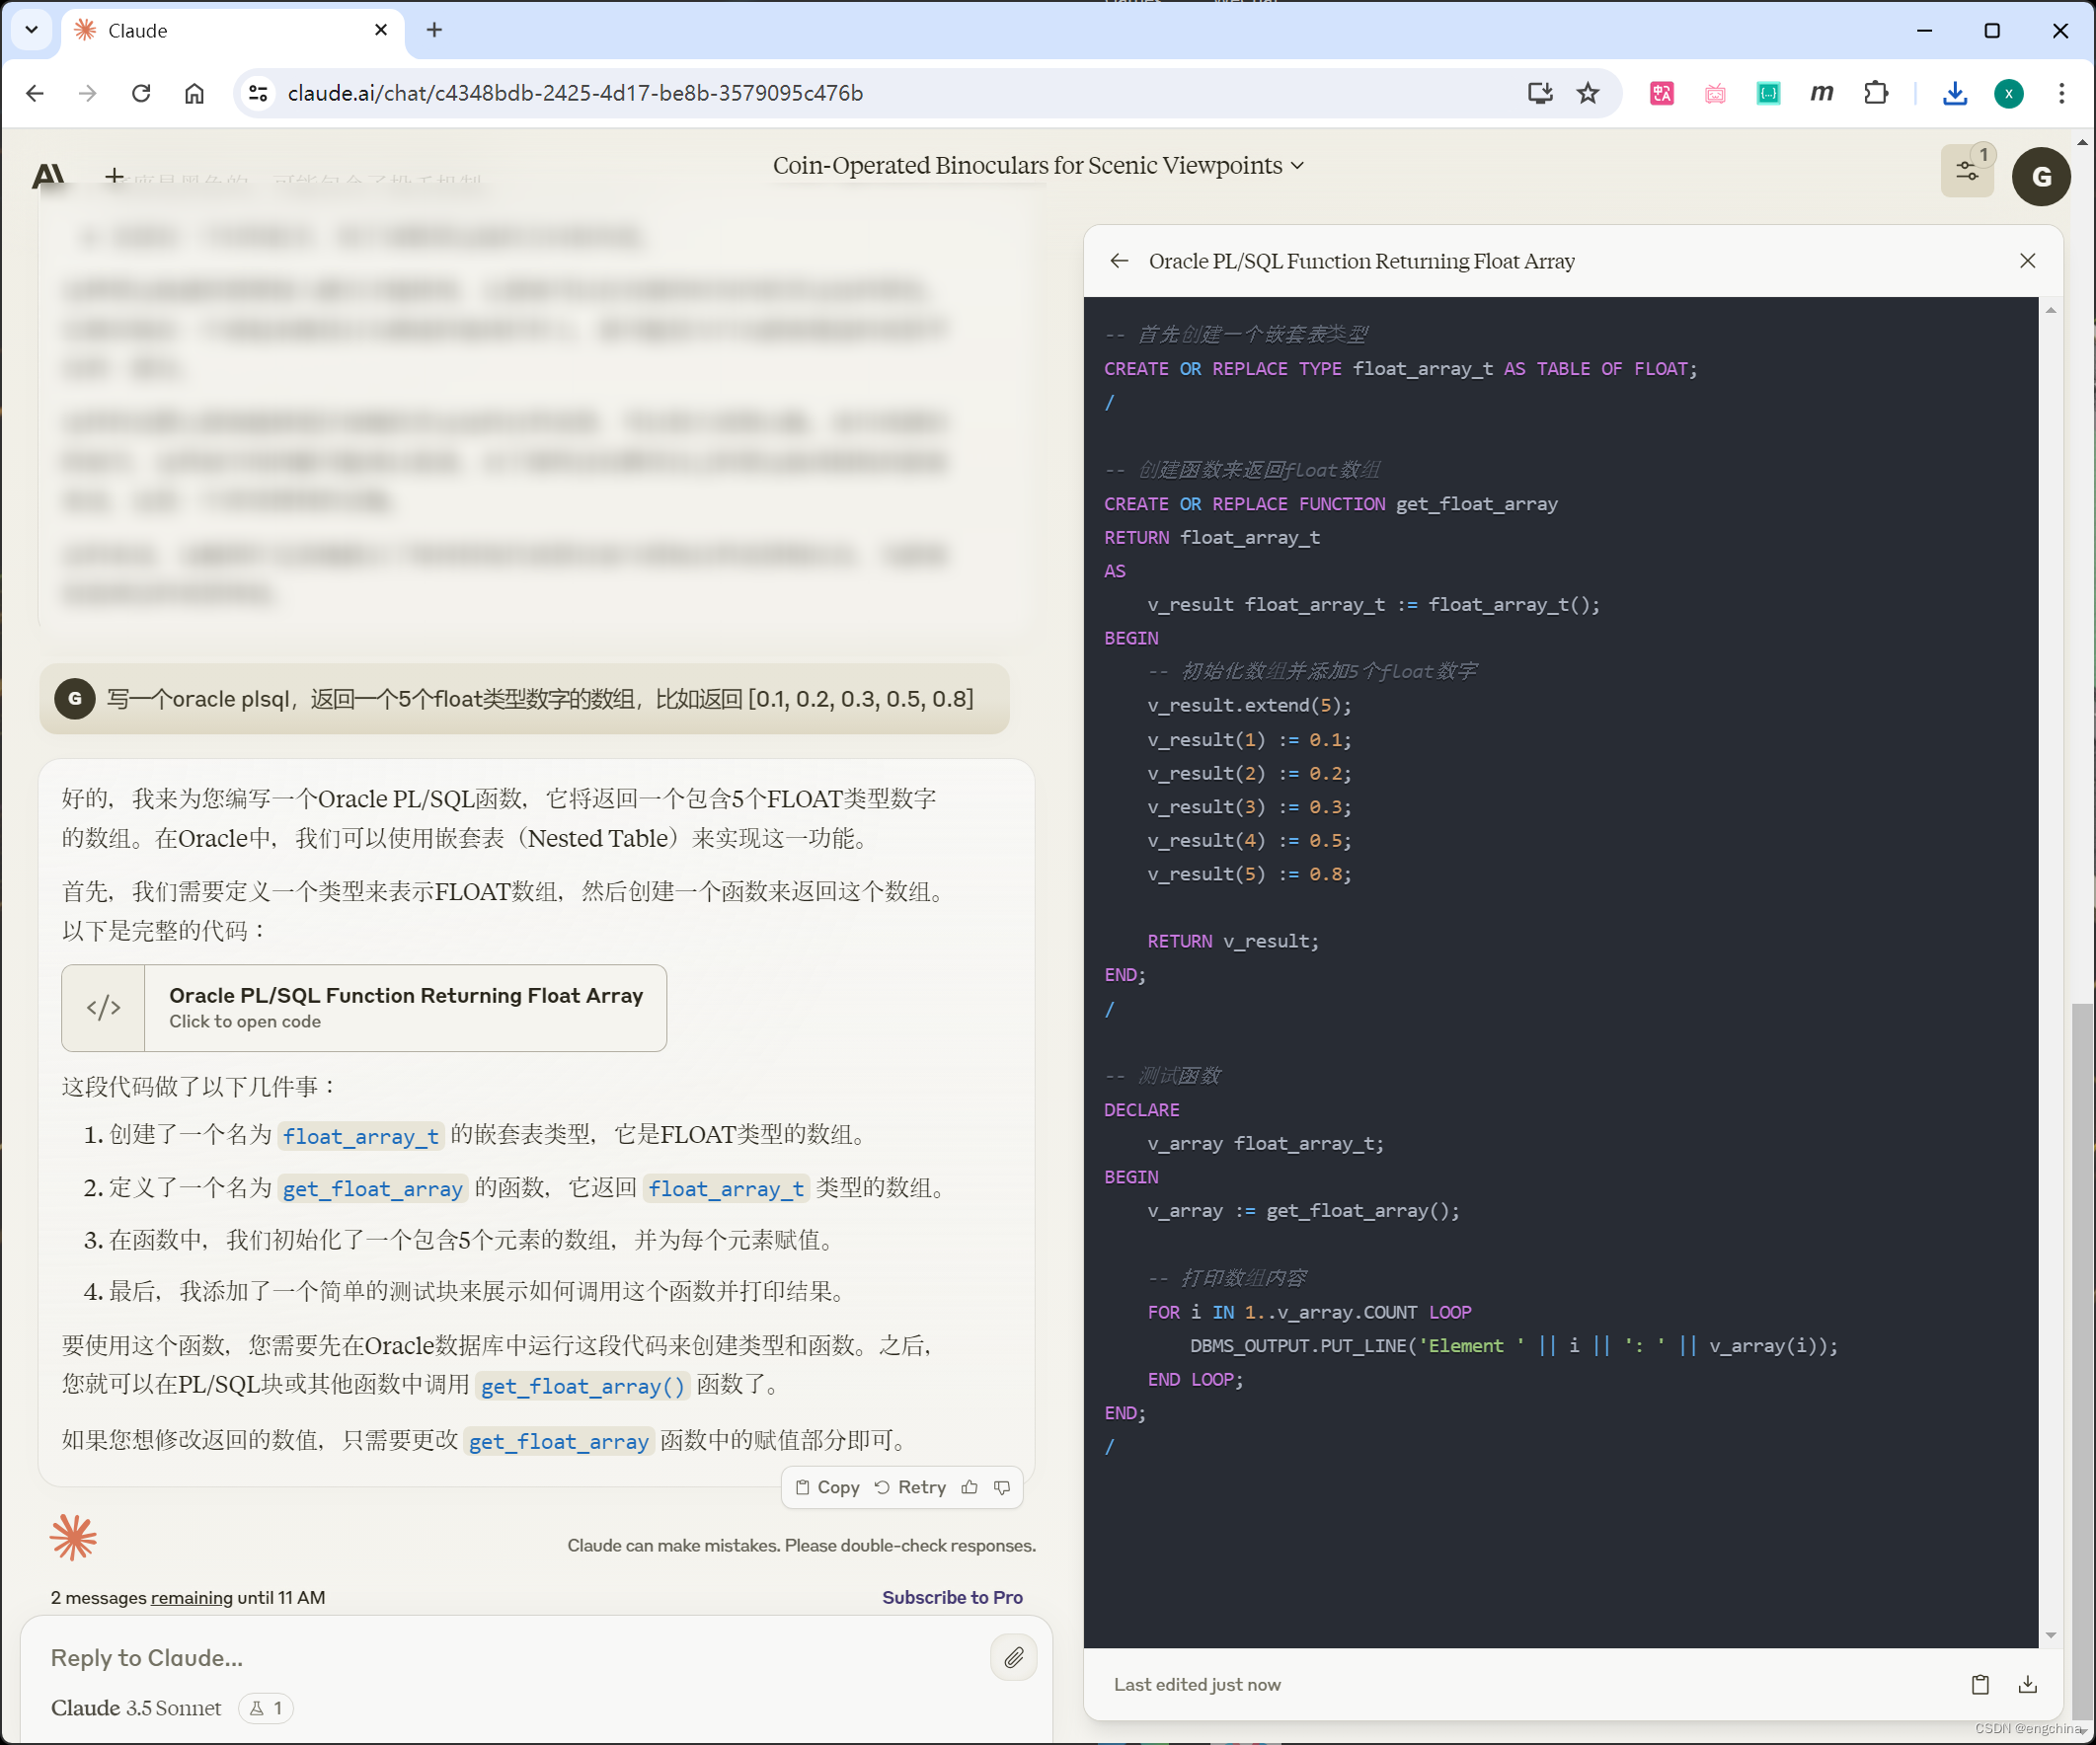Image resolution: width=2096 pixels, height=1745 pixels.
Task: Open the 'm' extension icon
Action: 1822,93
